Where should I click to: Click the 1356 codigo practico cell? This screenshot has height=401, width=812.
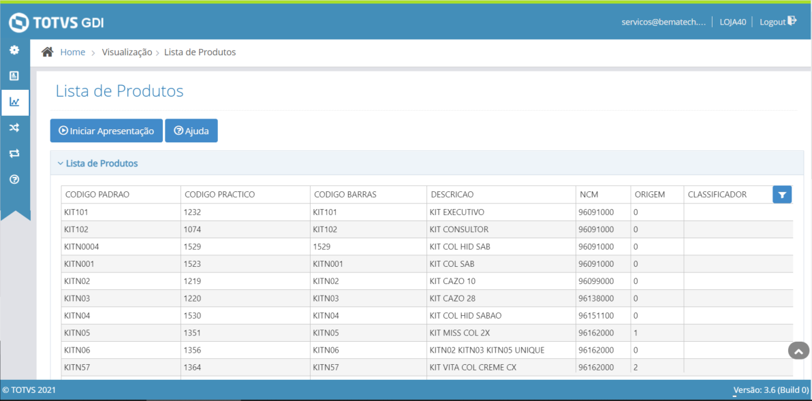245,351
